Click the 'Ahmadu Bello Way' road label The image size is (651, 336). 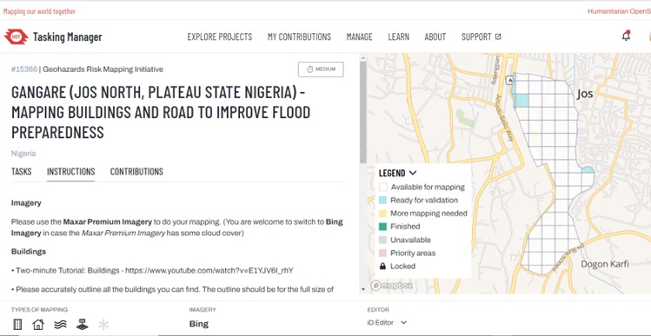(x=506, y=118)
